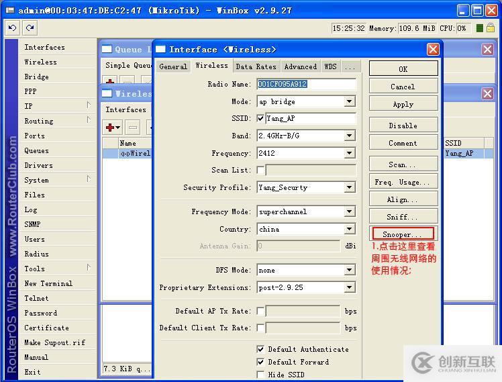Click the Name column header in Wireless table

click(134, 143)
